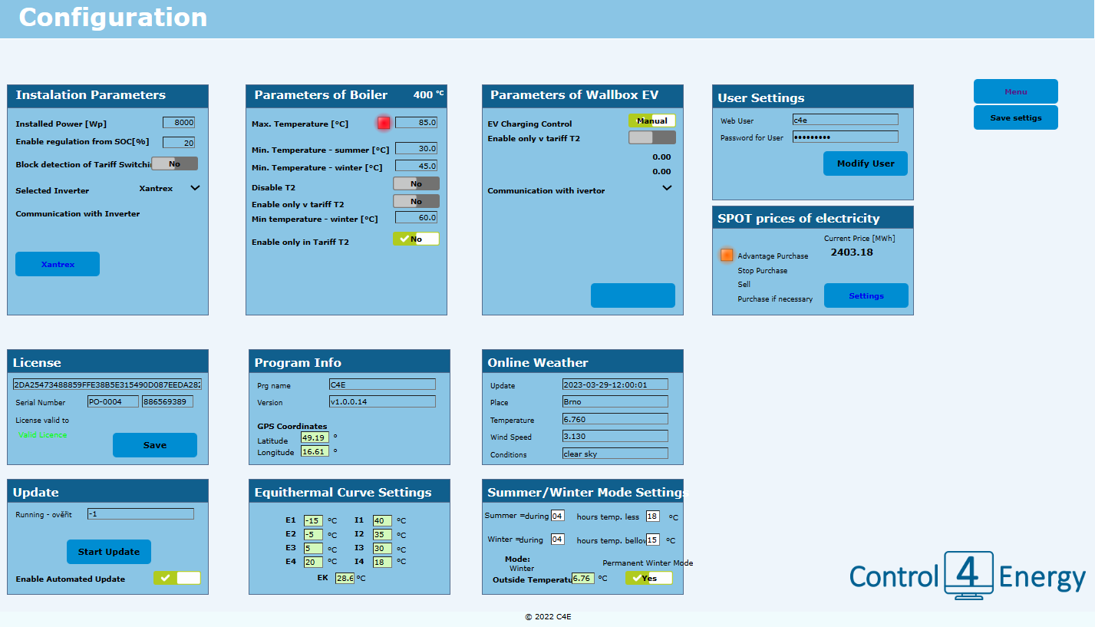Click the Xantrex inverter button

coord(57,263)
